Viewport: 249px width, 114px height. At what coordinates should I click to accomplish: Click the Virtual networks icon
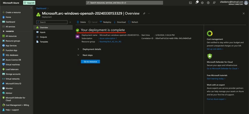point(4,79)
